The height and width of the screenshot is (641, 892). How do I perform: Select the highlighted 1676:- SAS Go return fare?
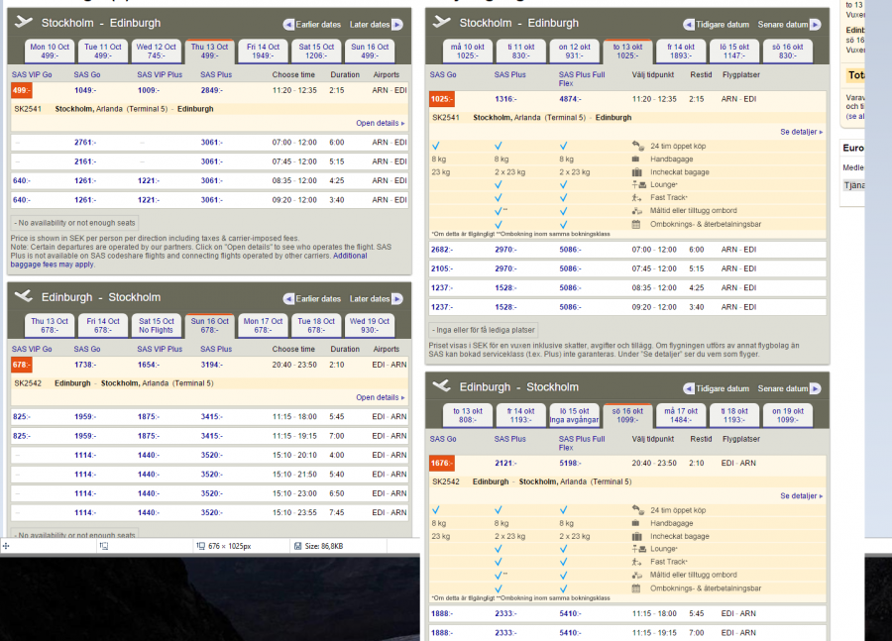pos(441,463)
